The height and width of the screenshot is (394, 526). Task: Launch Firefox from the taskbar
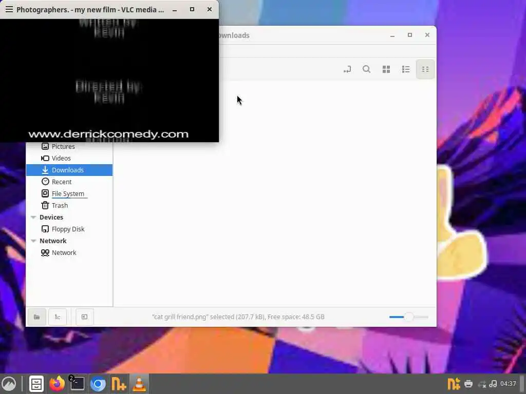click(57, 384)
